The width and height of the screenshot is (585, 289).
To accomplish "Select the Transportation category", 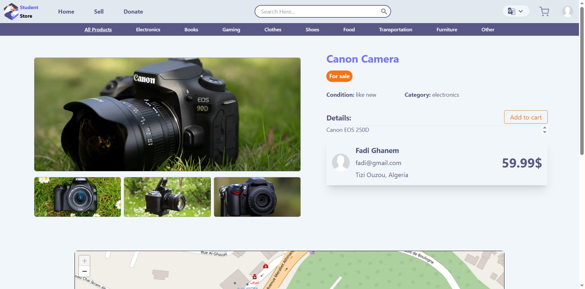I will point(395,29).
